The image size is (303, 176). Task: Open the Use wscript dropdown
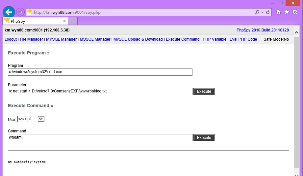coord(31,119)
